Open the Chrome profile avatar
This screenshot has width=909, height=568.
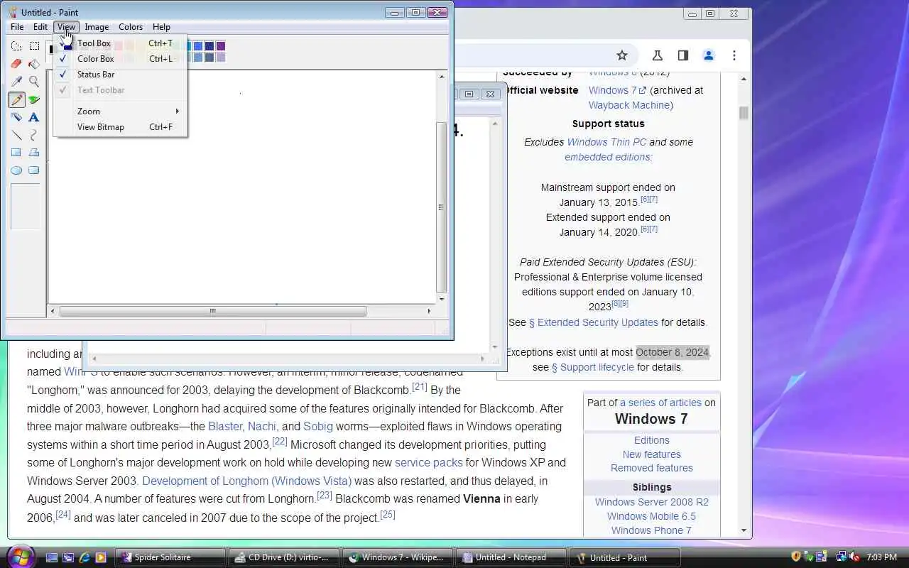[x=709, y=55]
